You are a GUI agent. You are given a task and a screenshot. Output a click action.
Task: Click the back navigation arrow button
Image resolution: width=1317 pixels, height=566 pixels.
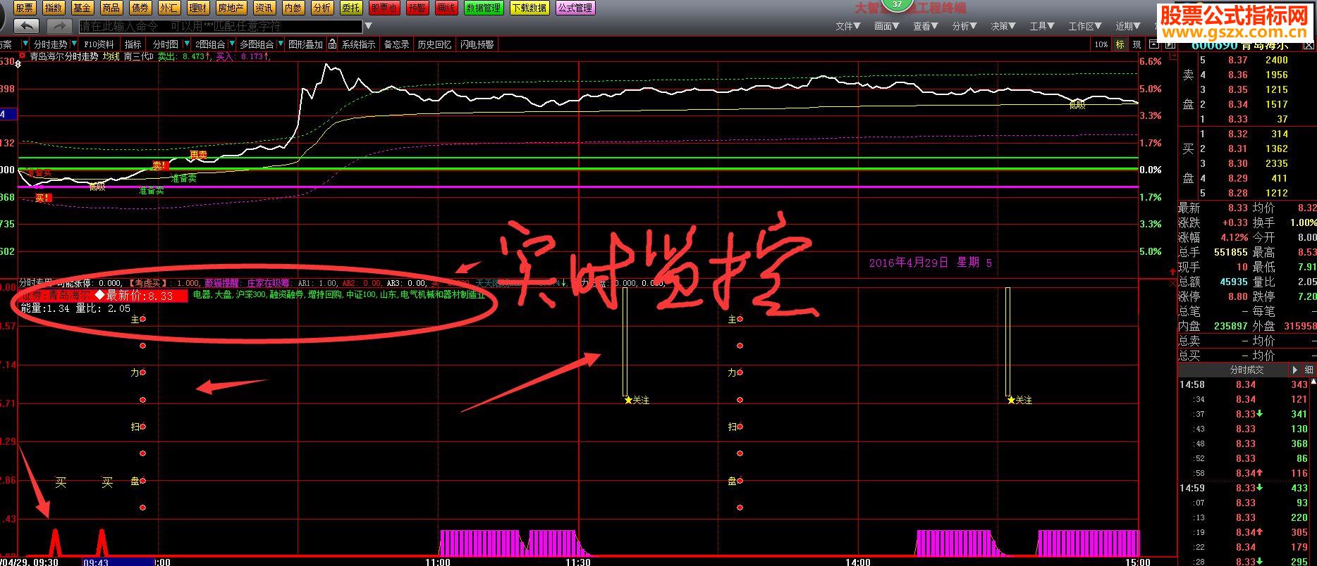pos(26,26)
